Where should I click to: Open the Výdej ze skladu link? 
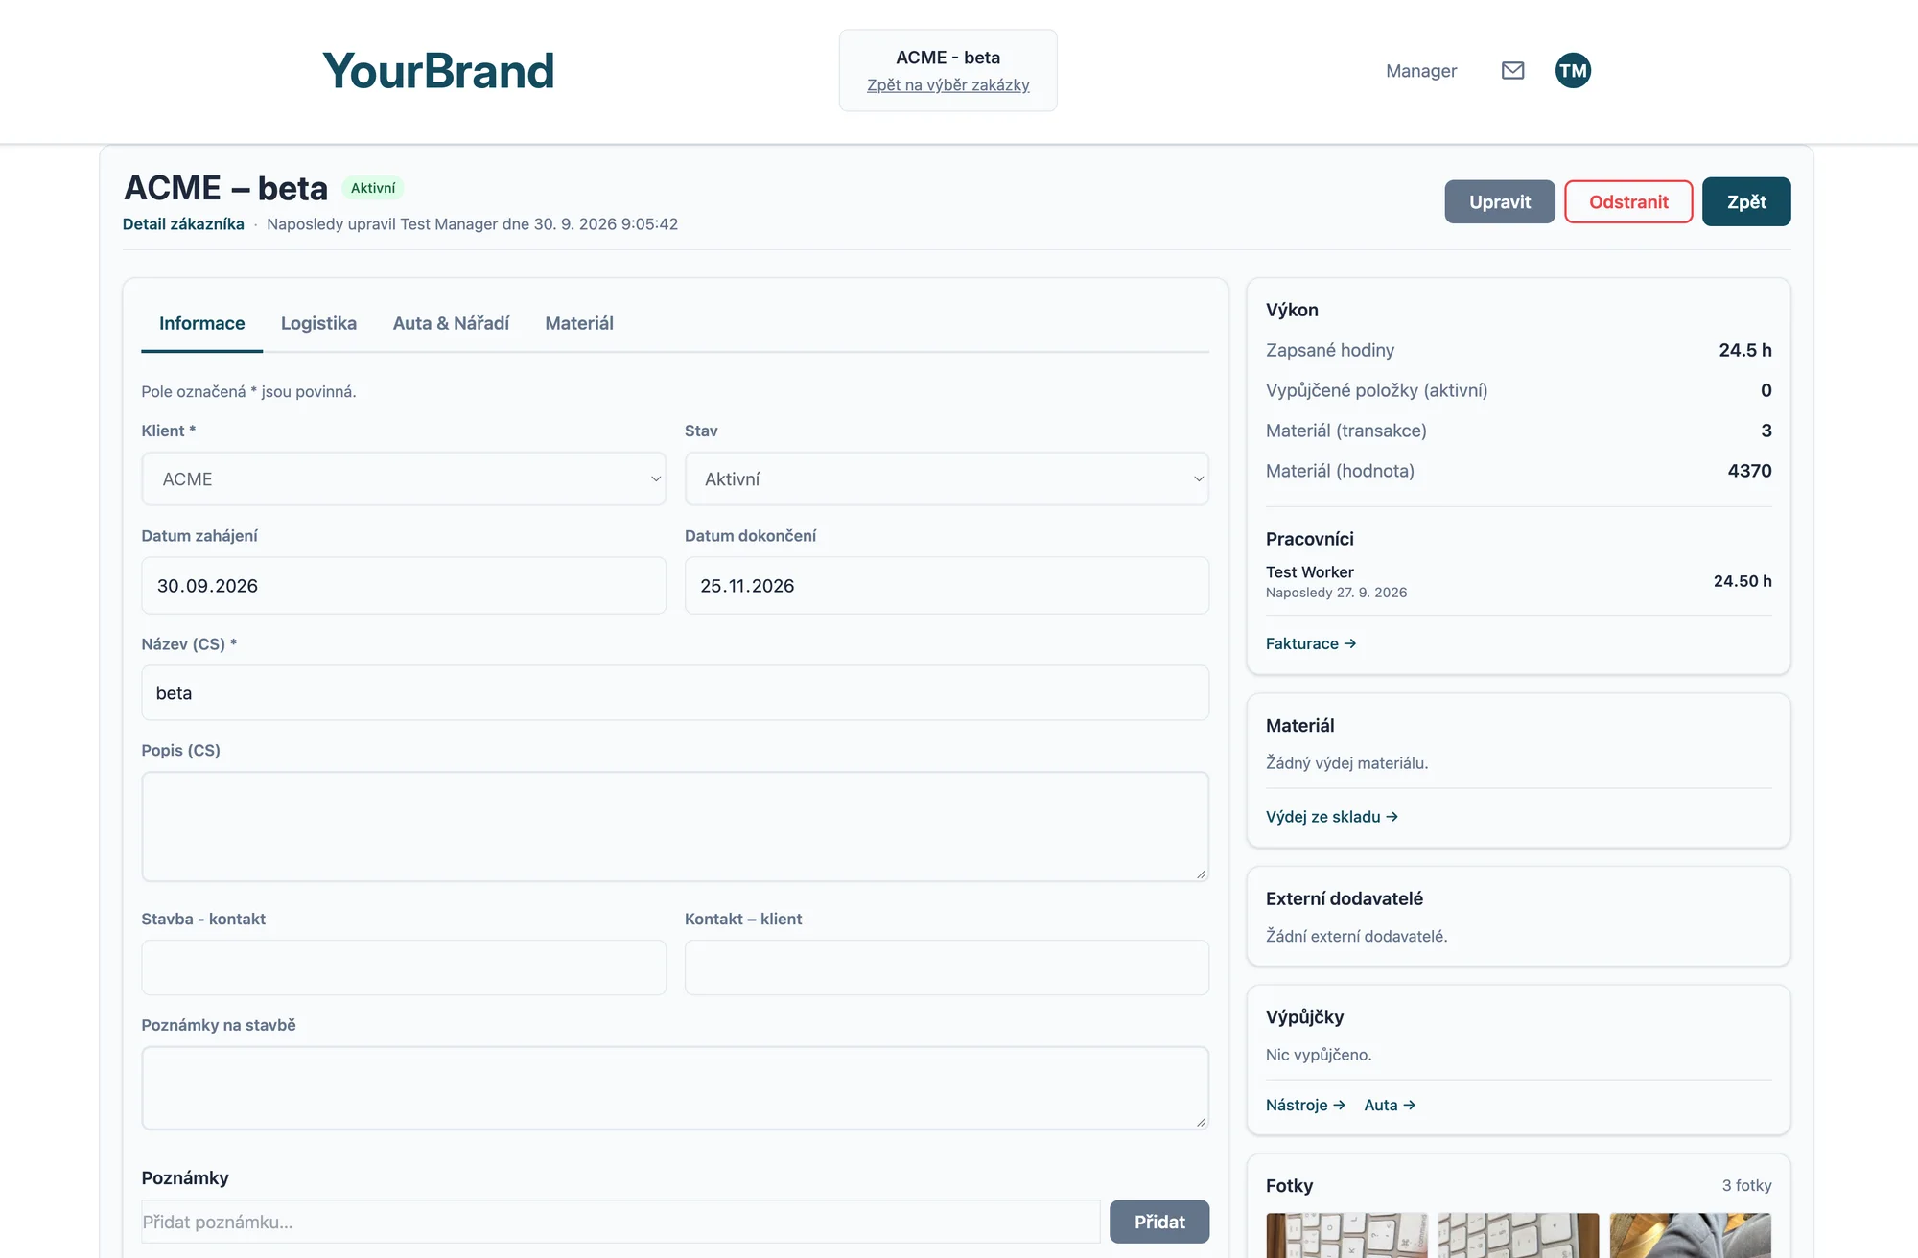1332,817
